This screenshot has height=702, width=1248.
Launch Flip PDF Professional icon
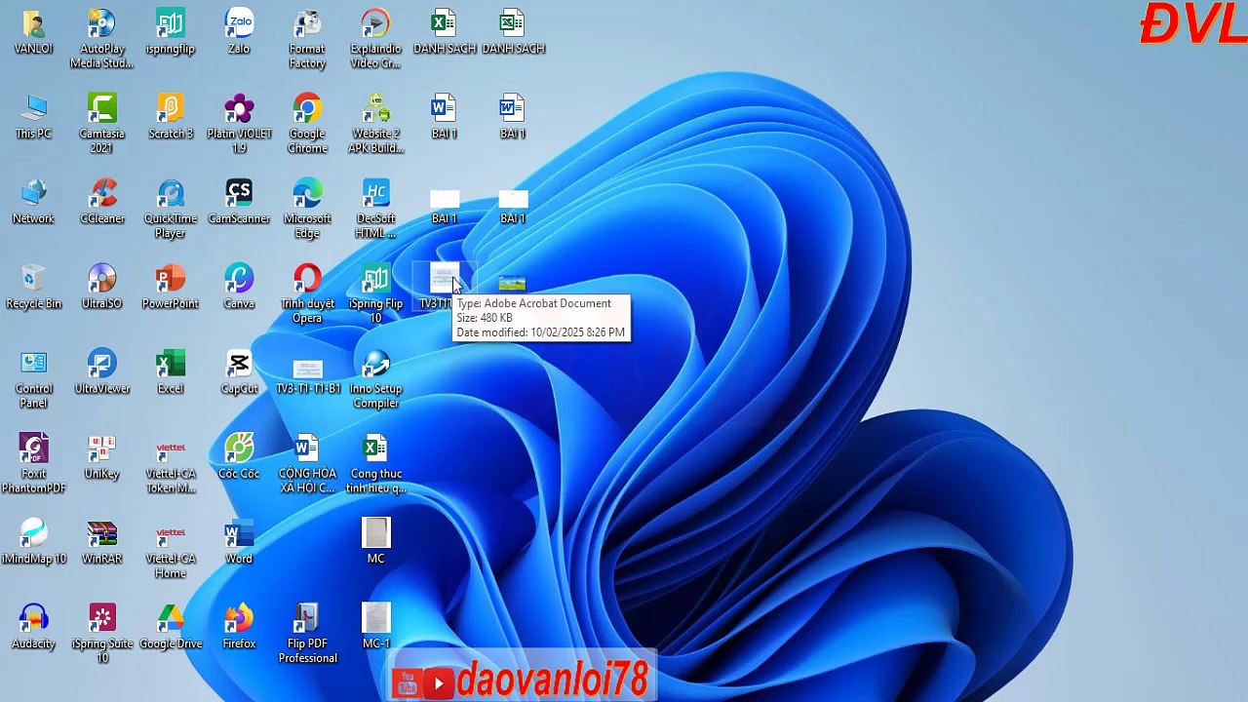[307, 618]
